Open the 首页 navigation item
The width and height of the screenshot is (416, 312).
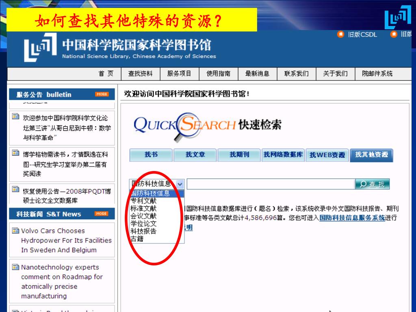pos(106,74)
